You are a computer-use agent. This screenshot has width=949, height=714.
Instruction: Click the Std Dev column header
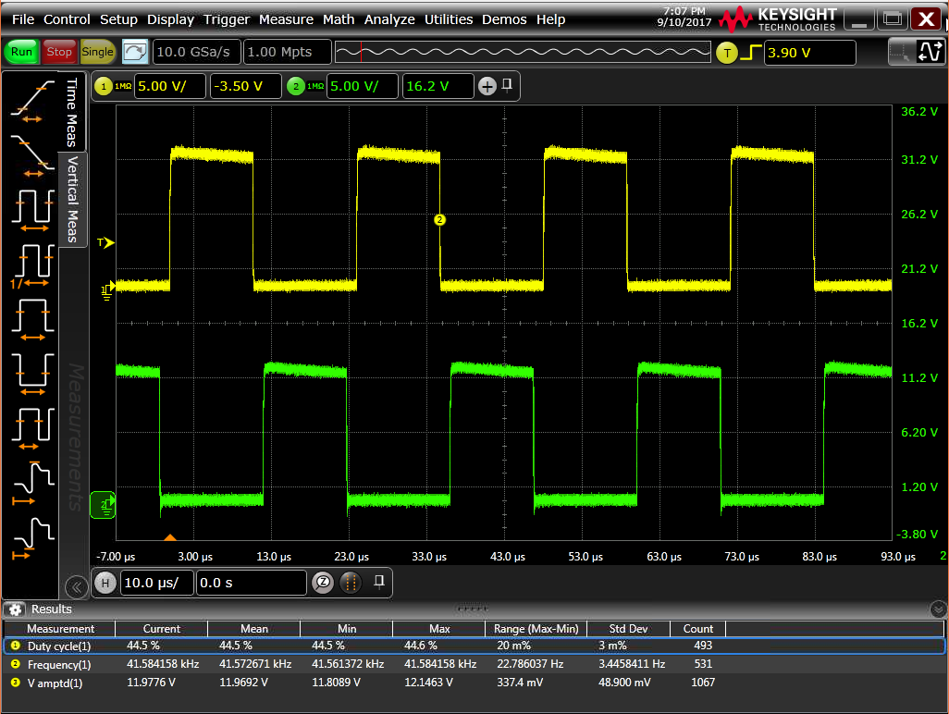[x=628, y=629]
